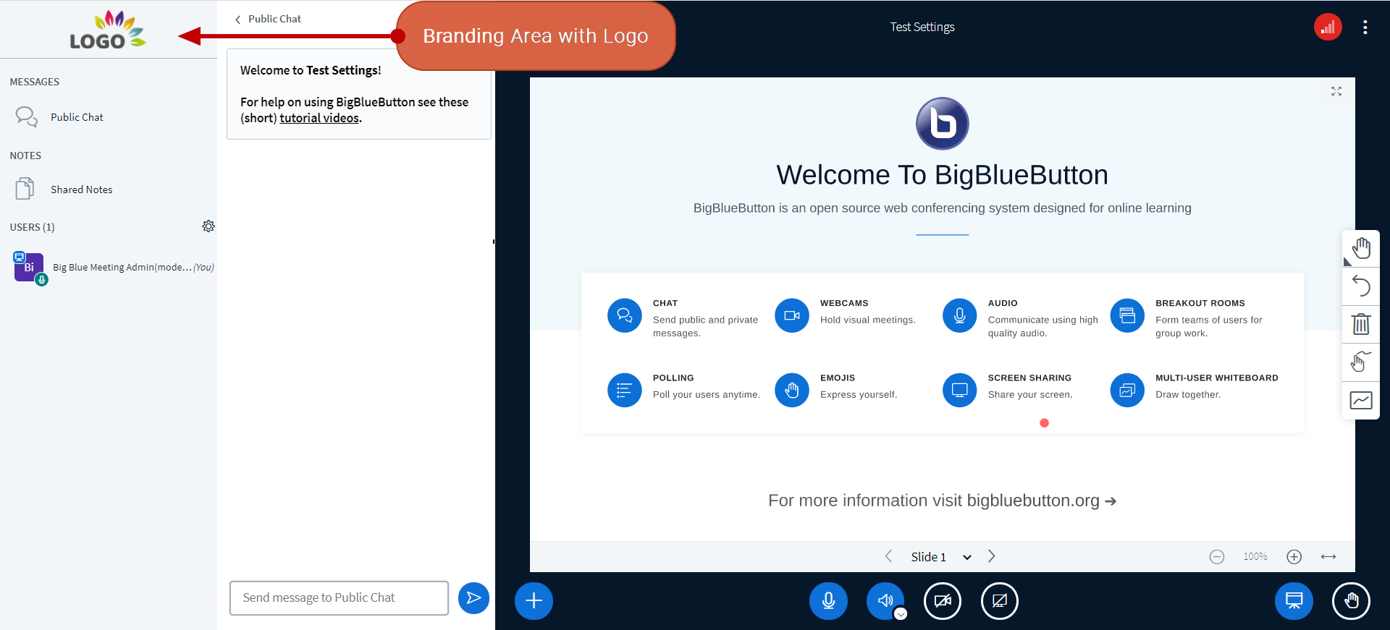Open the tutorial videos link
This screenshot has height=630, width=1390.
pyautogui.click(x=319, y=118)
